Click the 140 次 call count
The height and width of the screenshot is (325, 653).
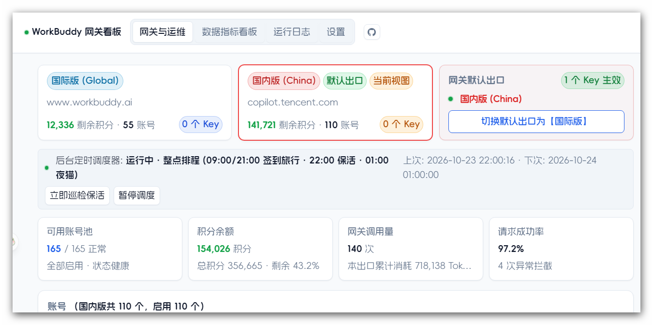(x=361, y=249)
